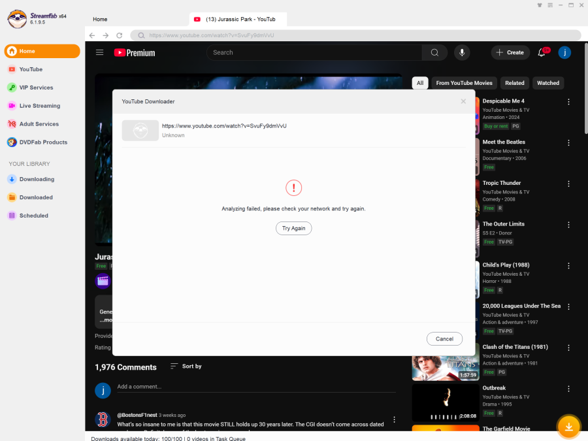Go forward with browser forward arrow
588x441 pixels.
(106, 35)
